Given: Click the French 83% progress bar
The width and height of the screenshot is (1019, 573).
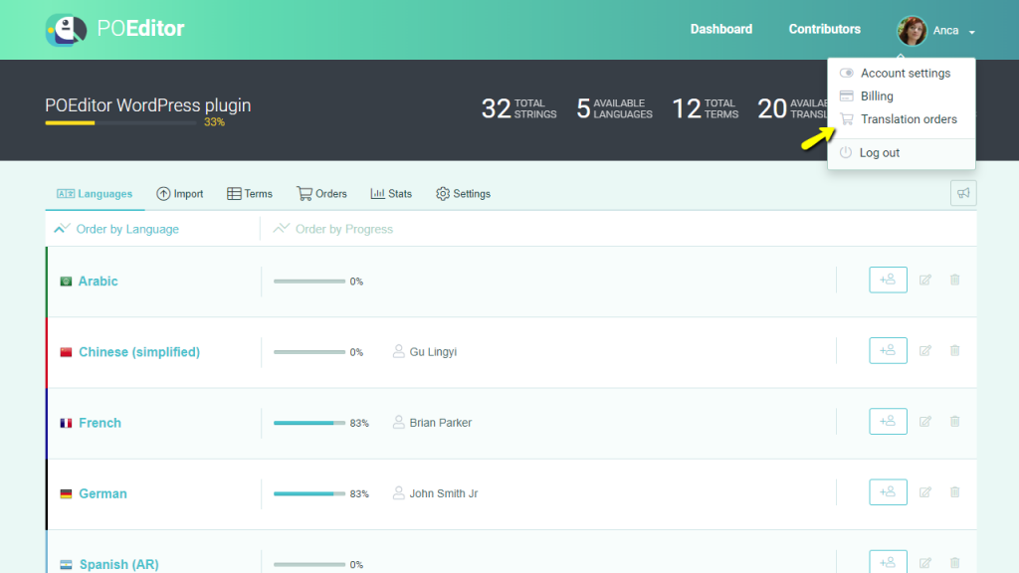Looking at the screenshot, I should 309,423.
